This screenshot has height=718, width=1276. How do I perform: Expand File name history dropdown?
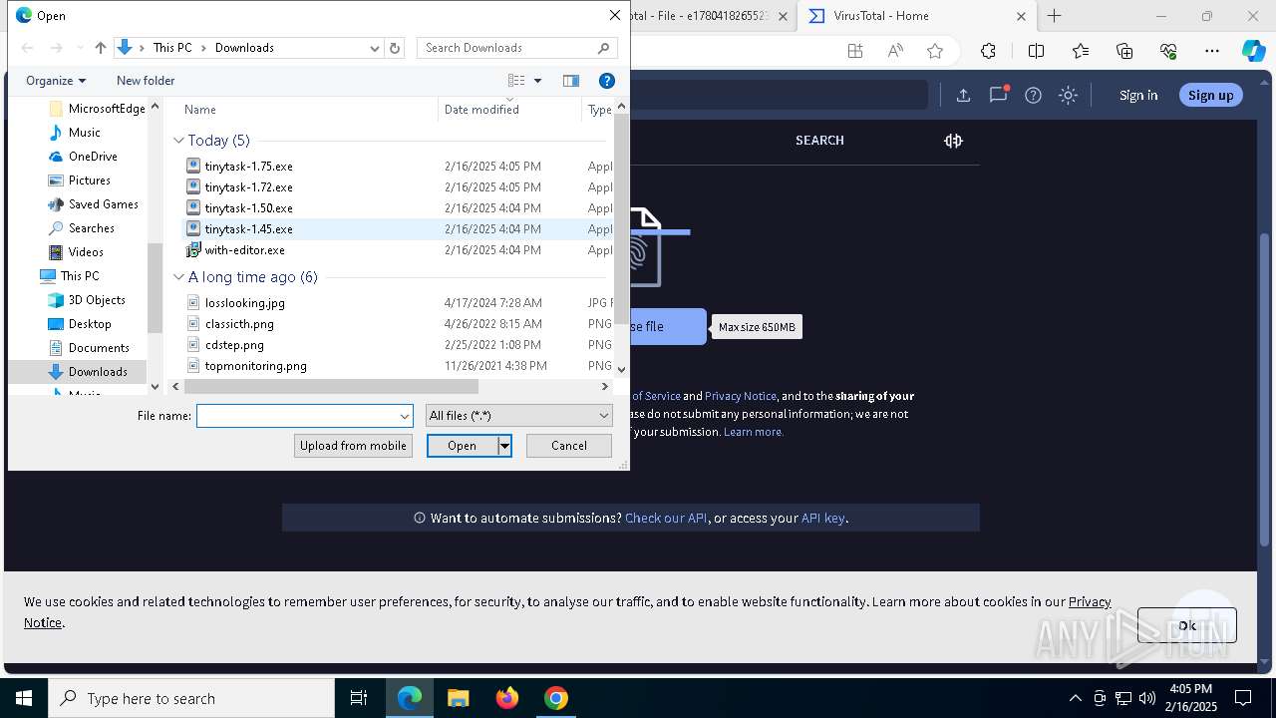coord(405,416)
